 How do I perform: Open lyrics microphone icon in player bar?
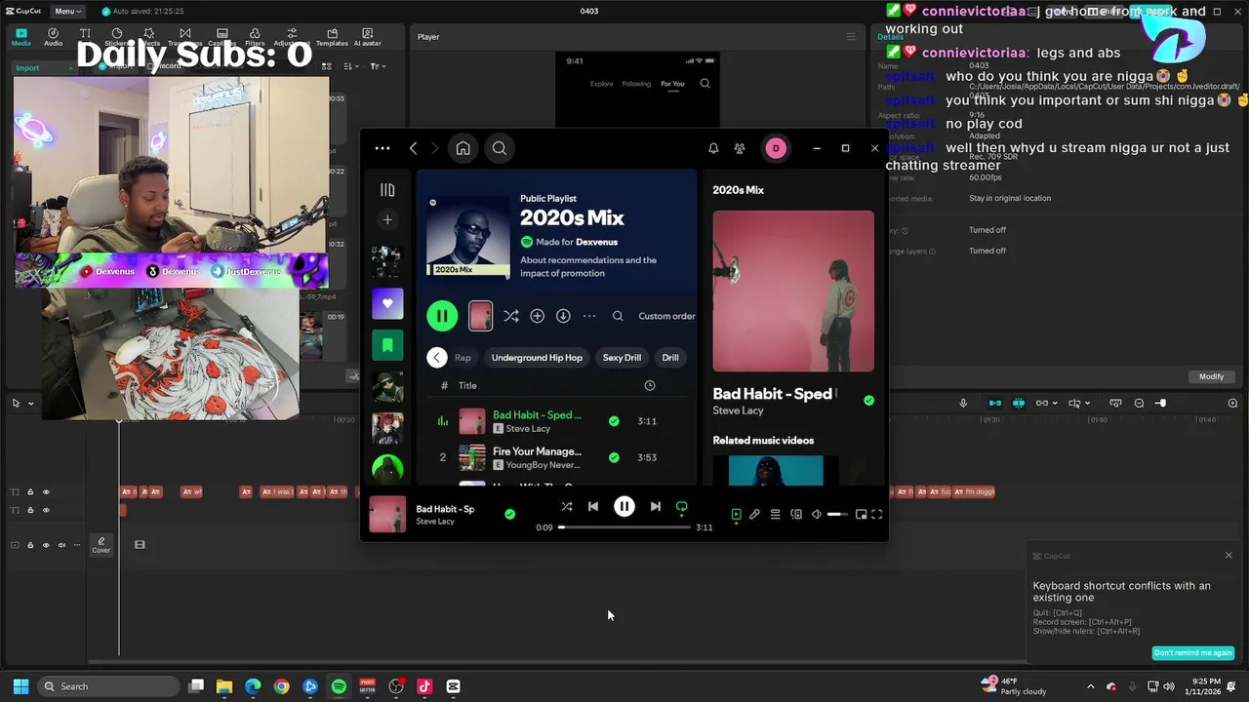pos(754,515)
